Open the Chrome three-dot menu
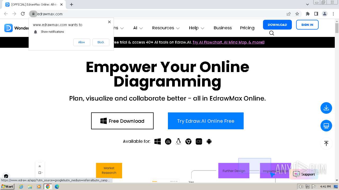Screen dimensions: 339x190 click(333, 14)
